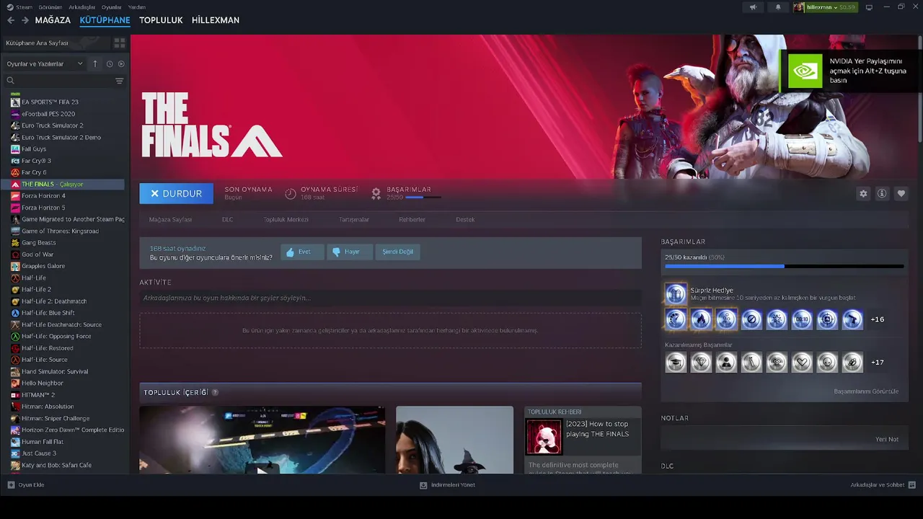Click the locked skull achievement icon
This screenshot has height=519, width=923.
827,363
